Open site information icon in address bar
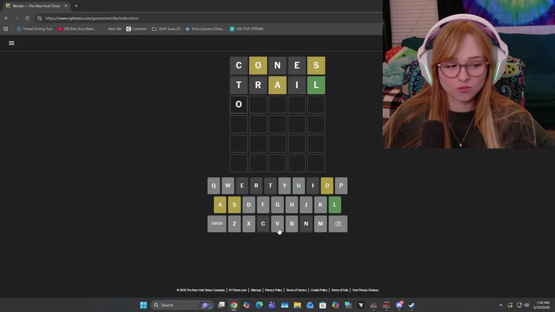This screenshot has width=555, height=312. [x=39, y=18]
